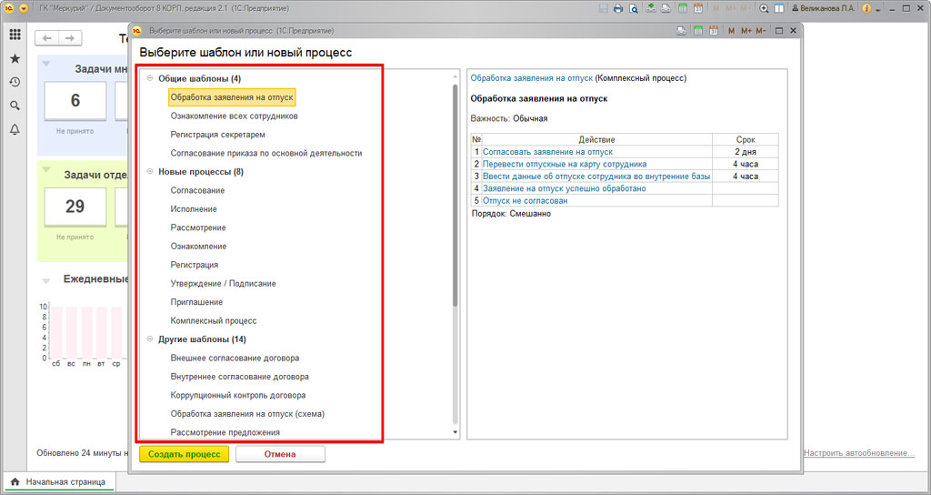Click the M+ button in dialog header
The width and height of the screenshot is (931, 495).
746,31
